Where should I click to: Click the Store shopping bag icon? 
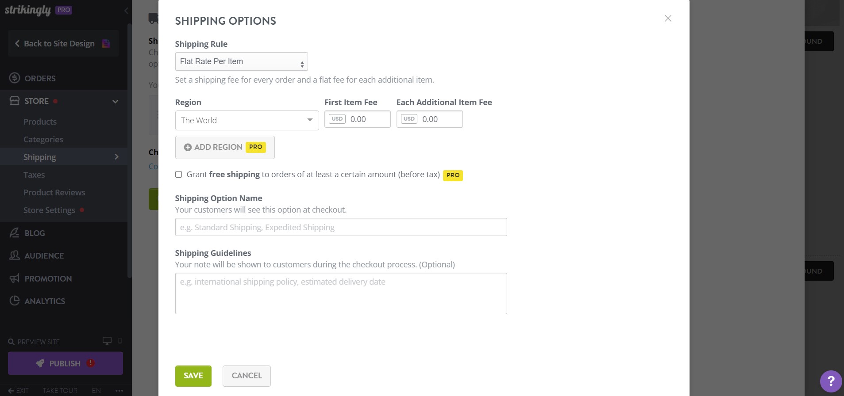click(x=14, y=100)
